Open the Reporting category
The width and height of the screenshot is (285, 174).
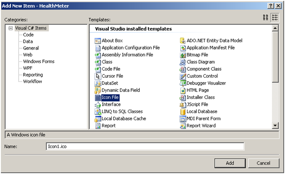coord(33,75)
